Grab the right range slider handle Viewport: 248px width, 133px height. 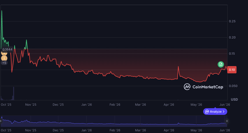pyautogui.click(x=227, y=121)
